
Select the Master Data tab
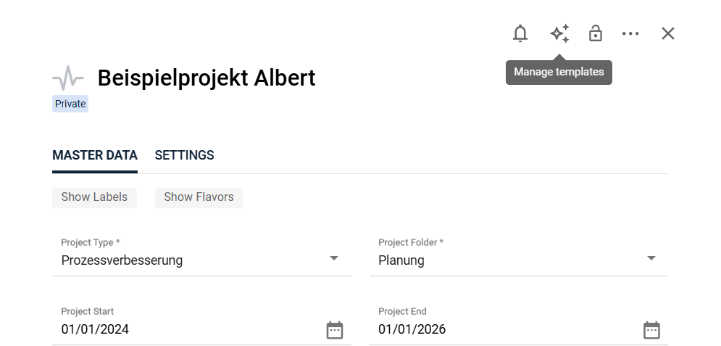pyautogui.click(x=95, y=155)
